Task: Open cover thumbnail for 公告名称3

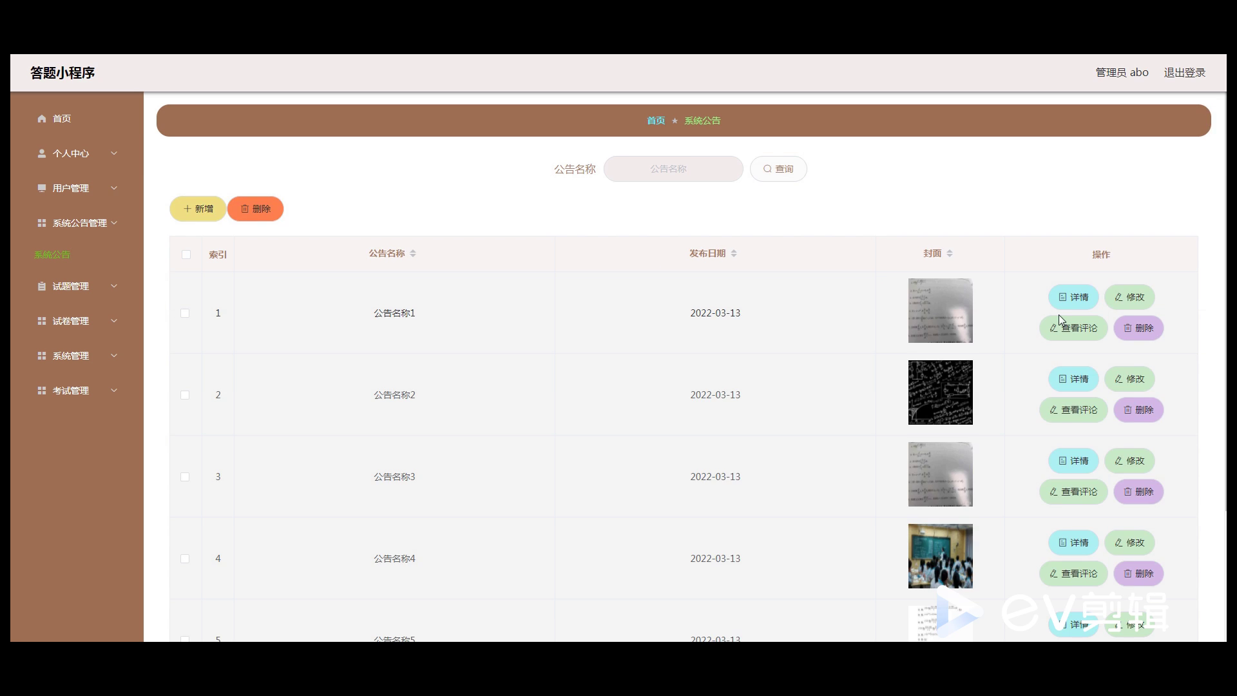Action: tap(941, 474)
